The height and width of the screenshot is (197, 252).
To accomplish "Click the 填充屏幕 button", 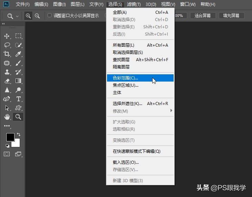I will pos(231,16).
